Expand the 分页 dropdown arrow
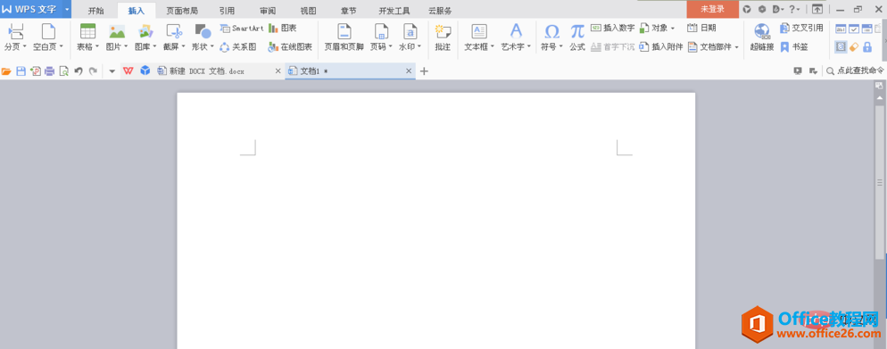This screenshot has width=887, height=349. [x=25, y=47]
